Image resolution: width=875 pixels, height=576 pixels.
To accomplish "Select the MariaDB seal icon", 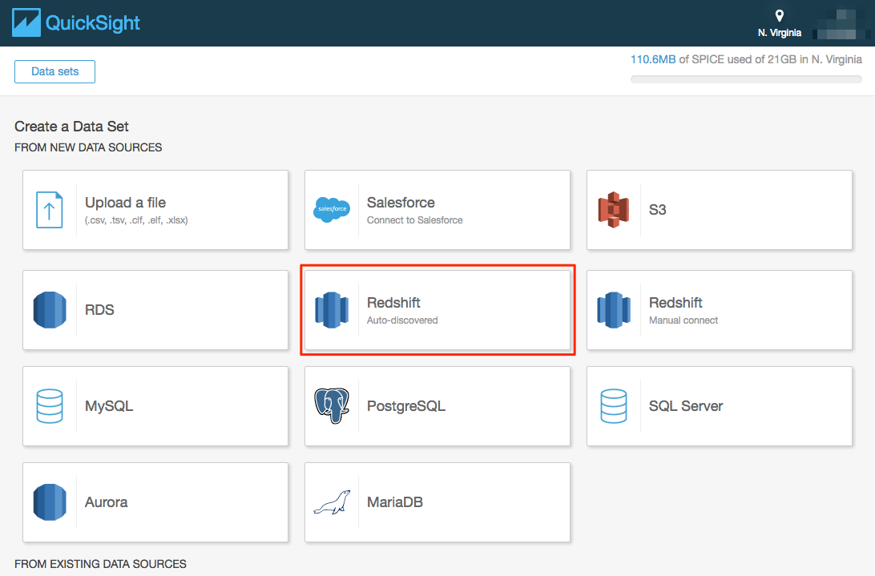I will point(332,502).
